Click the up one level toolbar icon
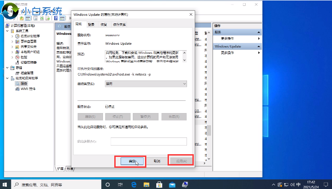This screenshot has height=189, width=332. [x=22, y=18]
